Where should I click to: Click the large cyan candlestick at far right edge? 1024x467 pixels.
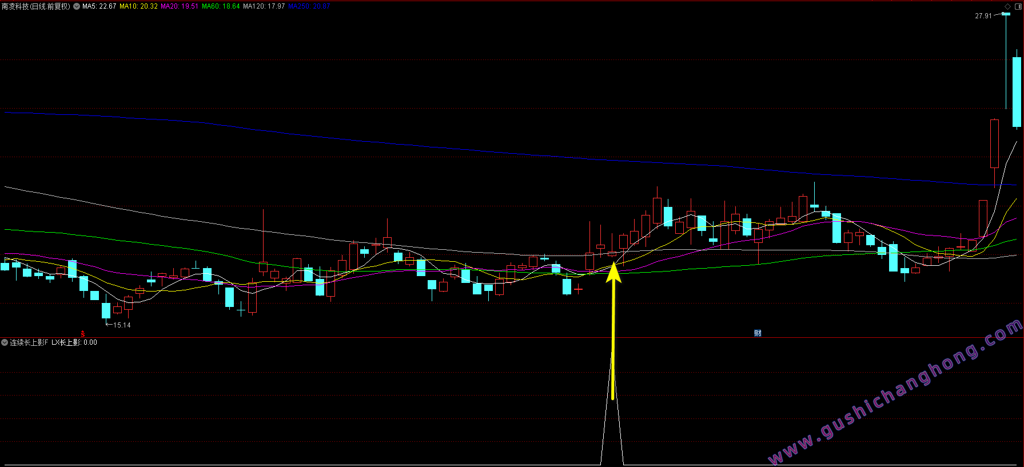coord(1017,91)
